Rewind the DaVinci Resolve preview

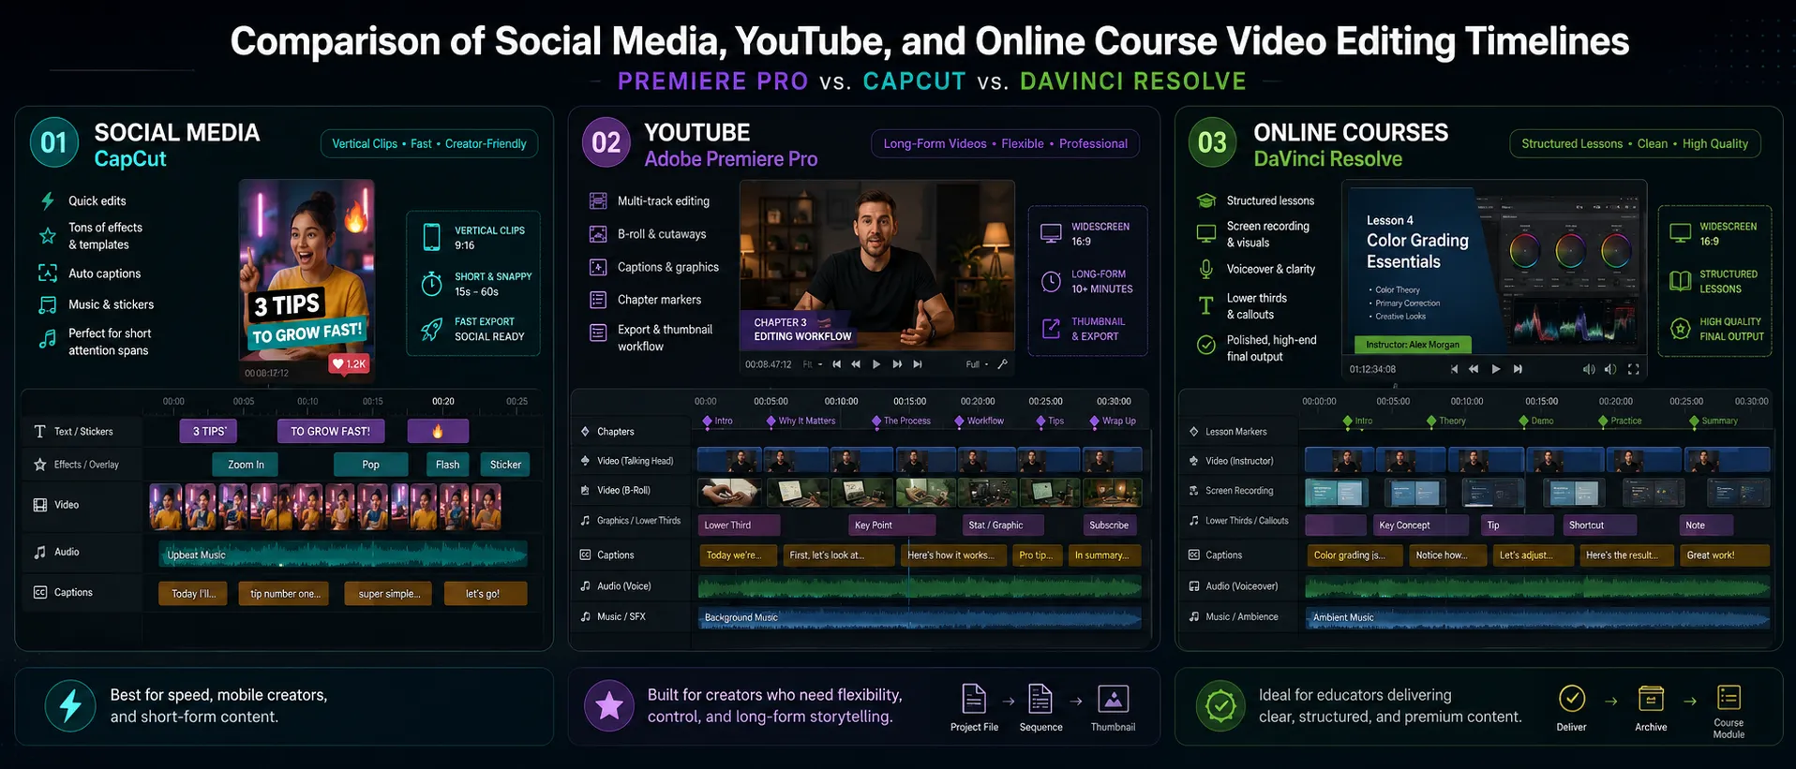[x=1474, y=369]
